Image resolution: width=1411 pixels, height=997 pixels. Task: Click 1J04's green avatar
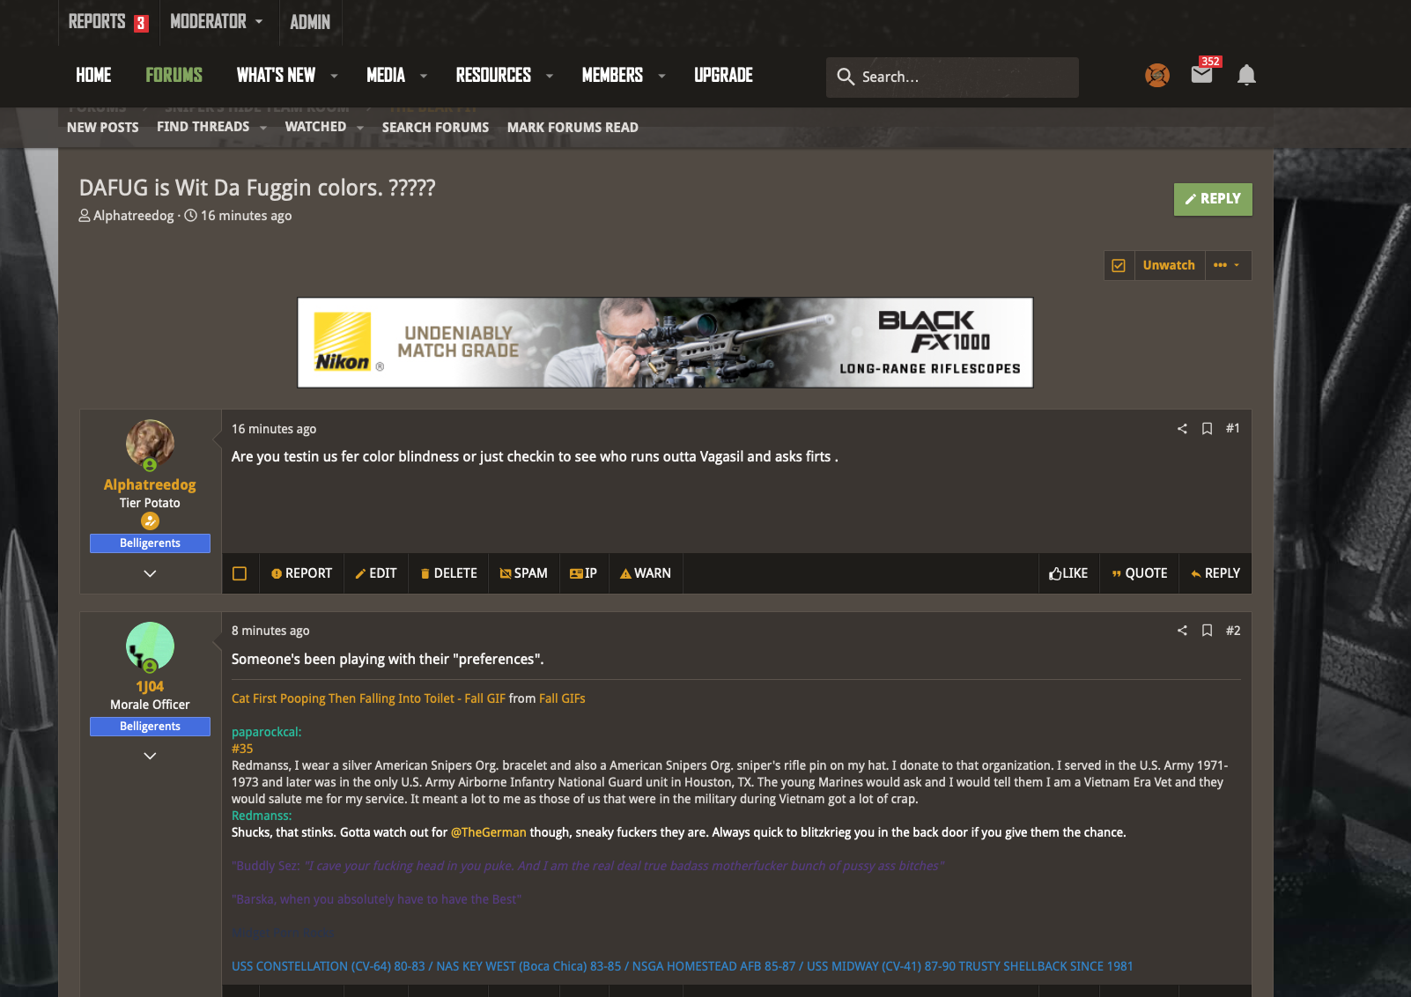[150, 646]
